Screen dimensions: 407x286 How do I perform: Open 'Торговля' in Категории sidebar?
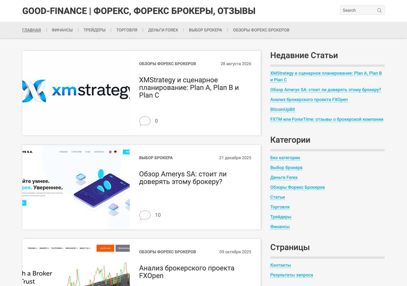point(280,207)
